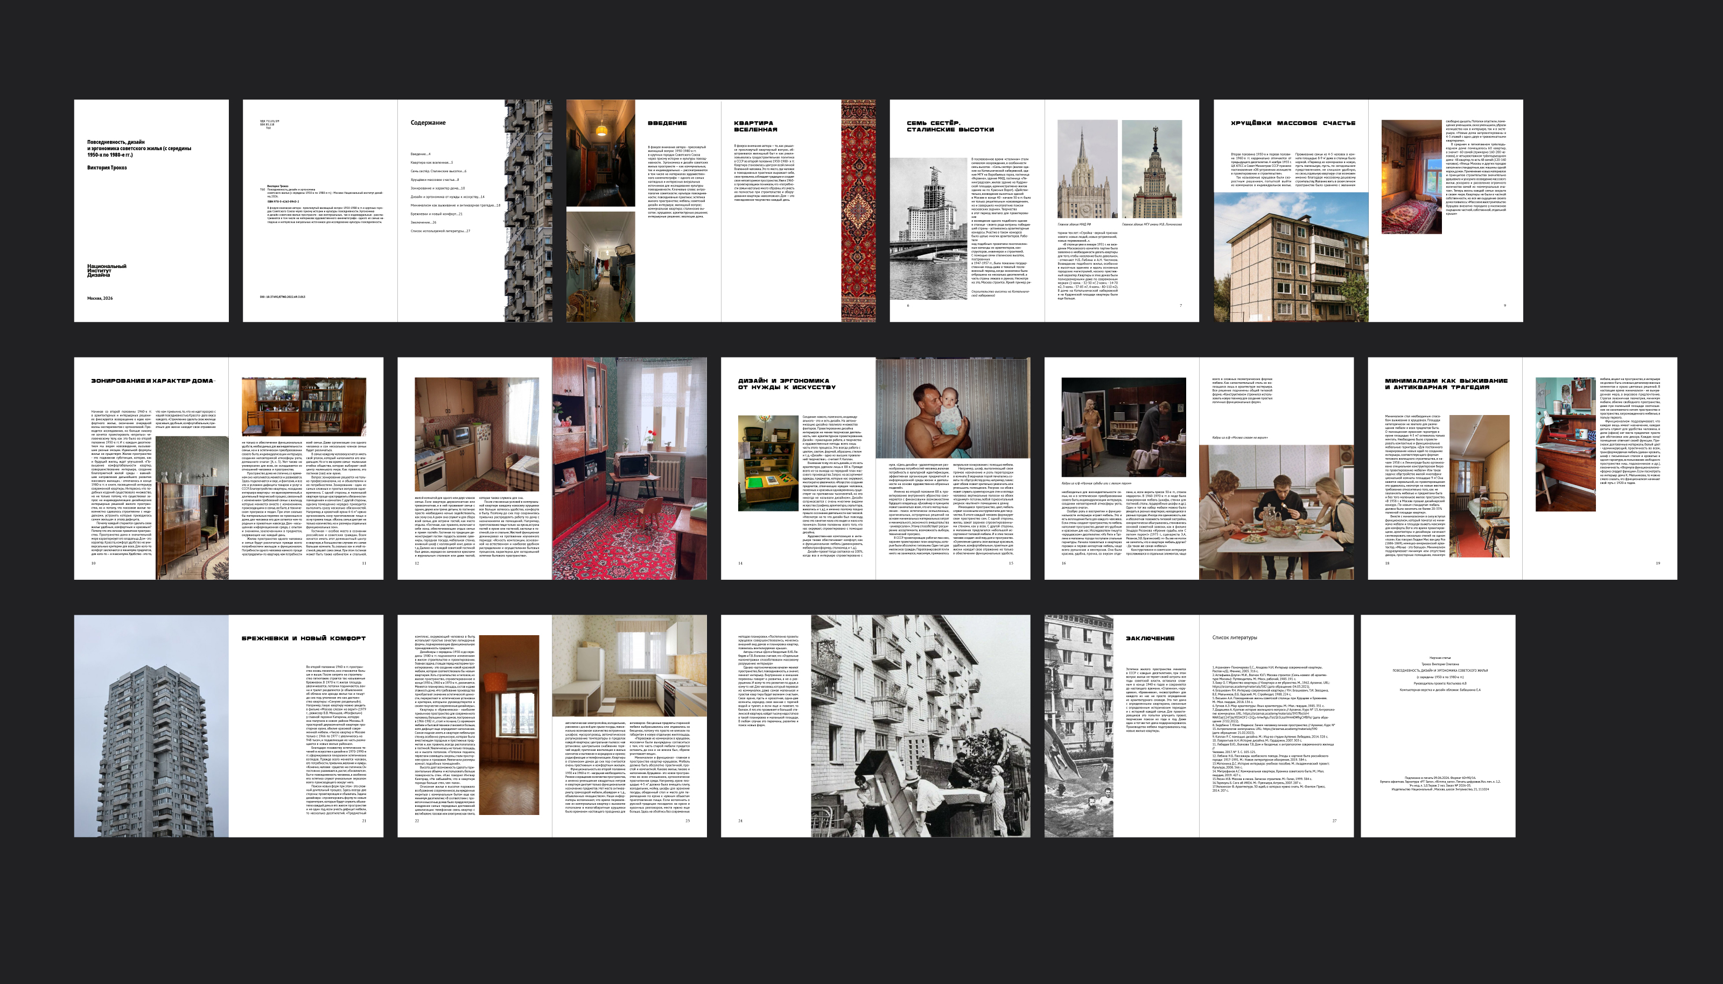Select the communal hallway photo below the lamp corridor
1723x984 pixels.
click(600, 266)
